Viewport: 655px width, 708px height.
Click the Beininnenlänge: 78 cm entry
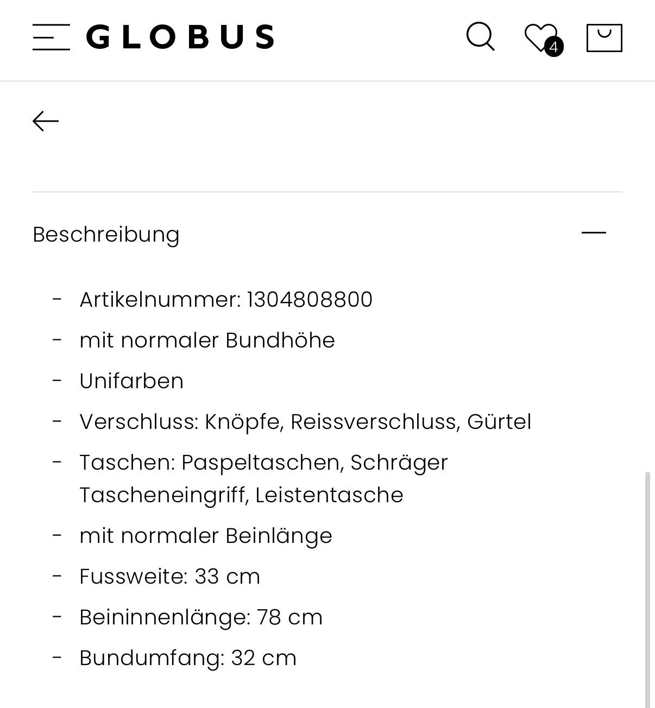tap(201, 617)
